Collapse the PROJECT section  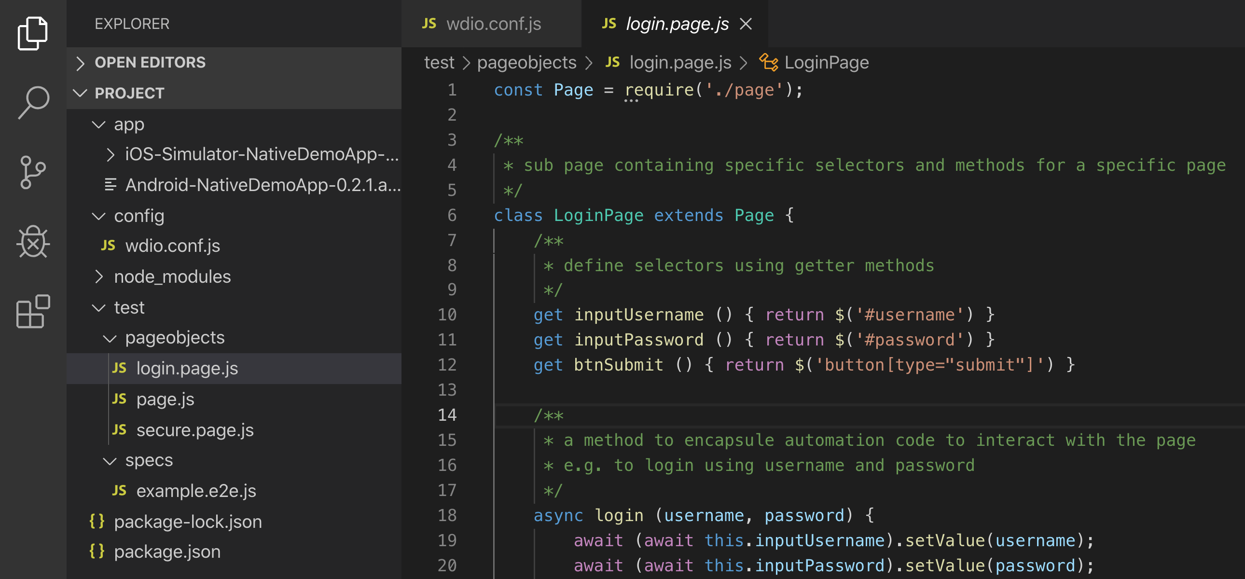click(80, 93)
